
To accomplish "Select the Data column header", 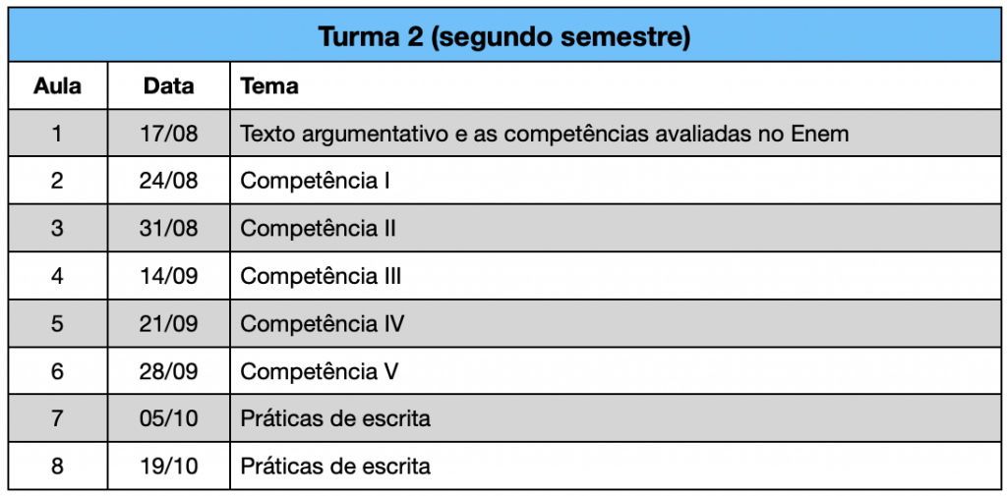I will [x=169, y=86].
